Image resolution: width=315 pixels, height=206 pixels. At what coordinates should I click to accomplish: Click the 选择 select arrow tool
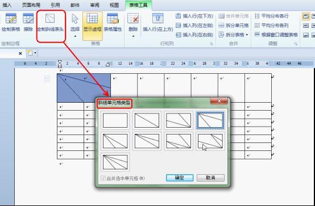(75, 23)
